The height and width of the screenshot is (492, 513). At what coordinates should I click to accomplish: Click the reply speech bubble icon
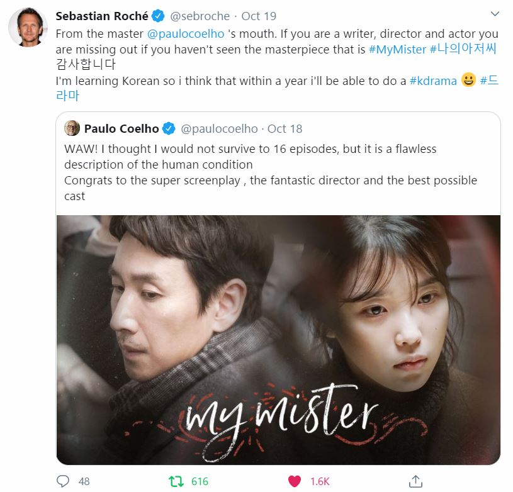coord(63,481)
